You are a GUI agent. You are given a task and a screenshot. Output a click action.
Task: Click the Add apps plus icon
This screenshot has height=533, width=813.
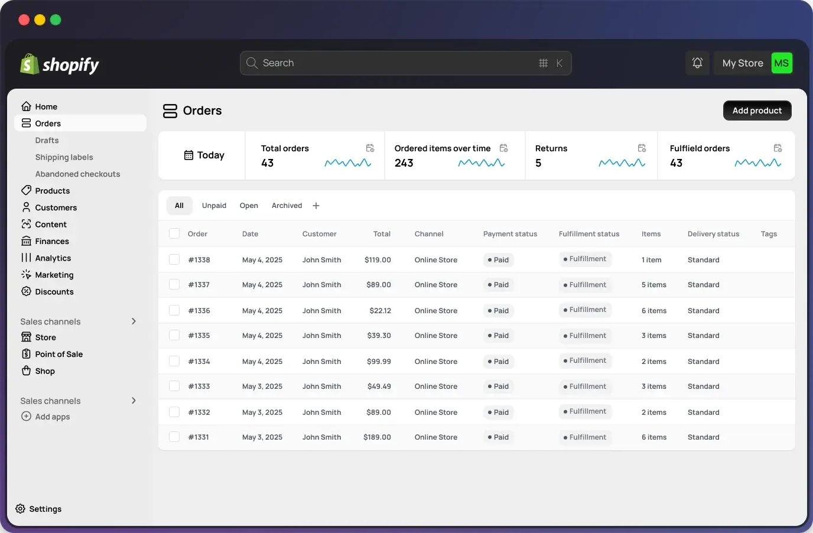pyautogui.click(x=26, y=417)
